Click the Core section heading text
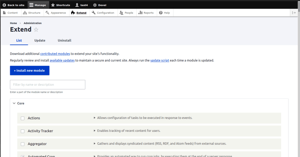 coord(21,103)
